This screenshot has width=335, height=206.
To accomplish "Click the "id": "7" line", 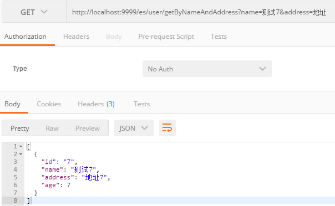I will pos(59,162).
